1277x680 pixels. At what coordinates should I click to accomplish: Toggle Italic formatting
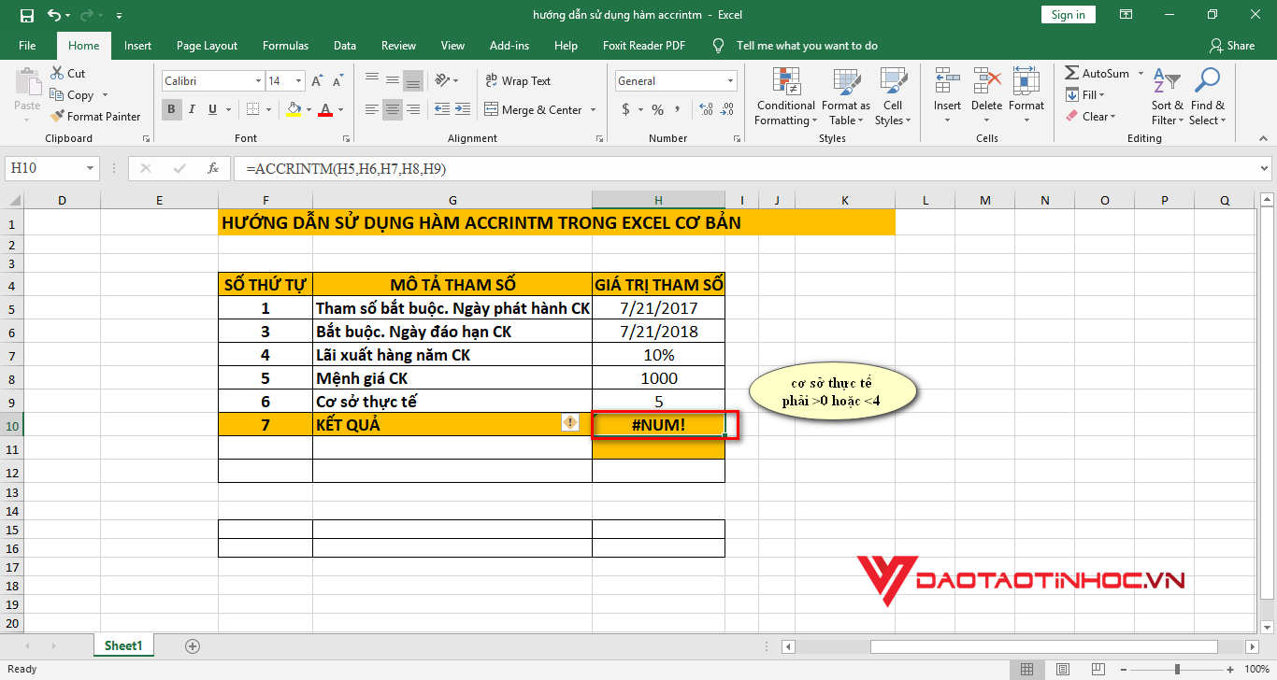[x=193, y=110]
